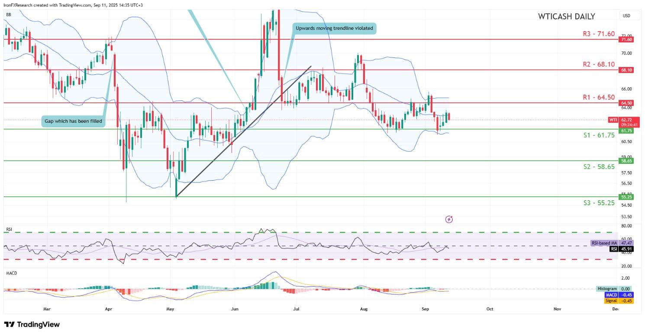This screenshot has height=335, width=645.
Task: Open the USD currency selector
Action: click(x=626, y=16)
